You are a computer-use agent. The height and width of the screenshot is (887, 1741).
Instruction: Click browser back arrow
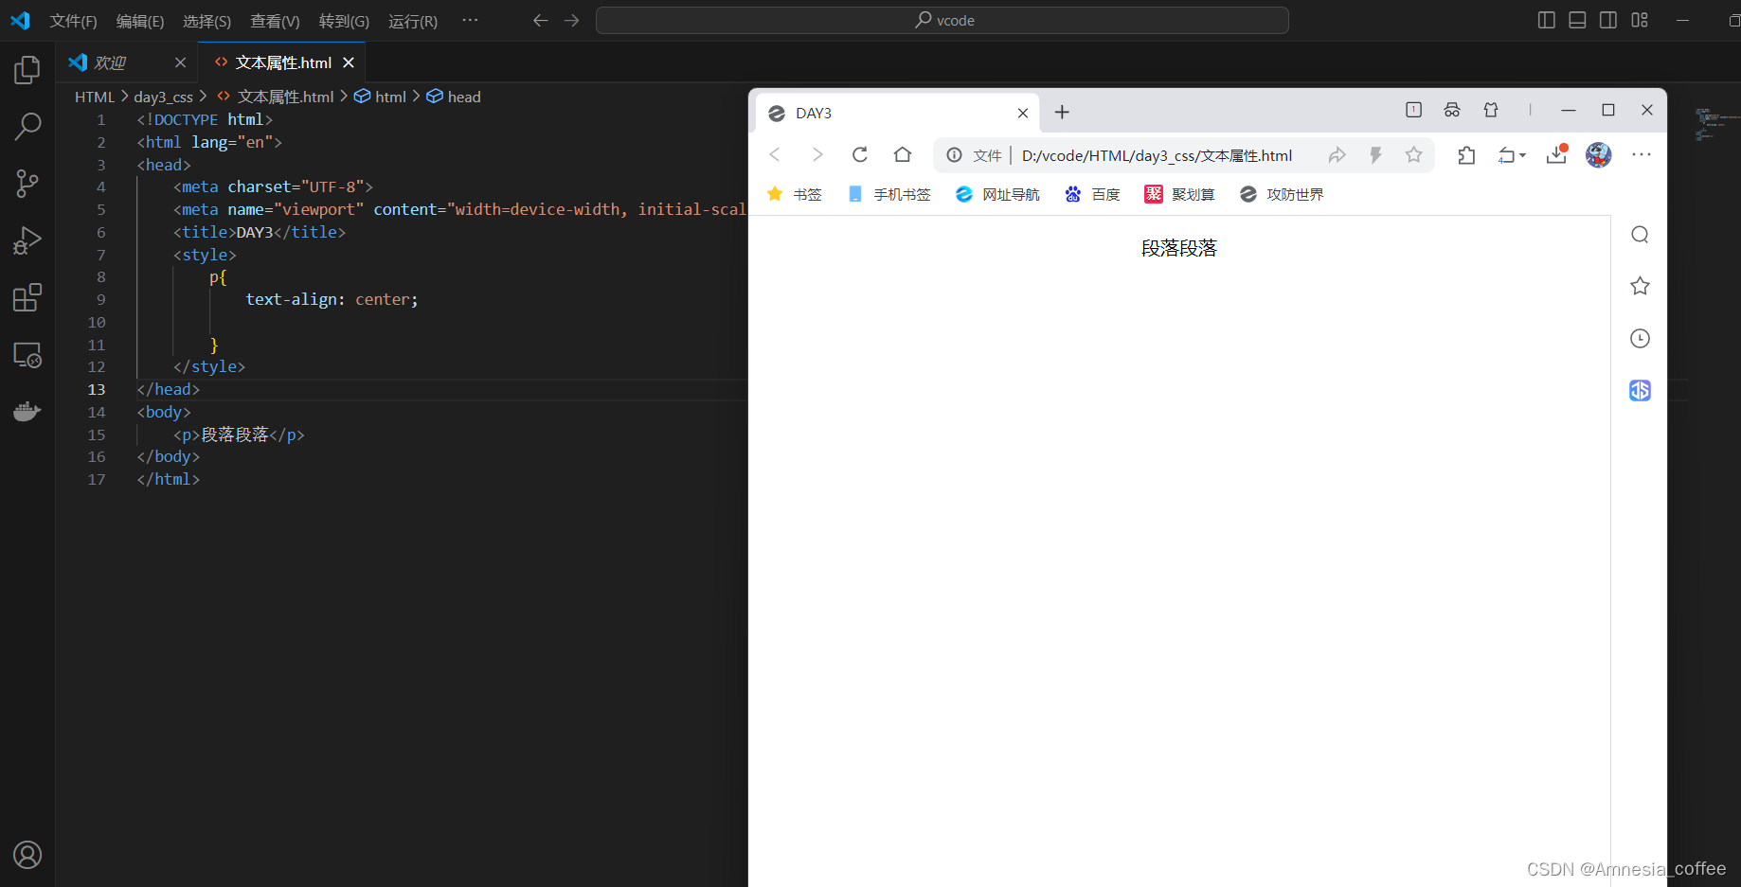775,154
